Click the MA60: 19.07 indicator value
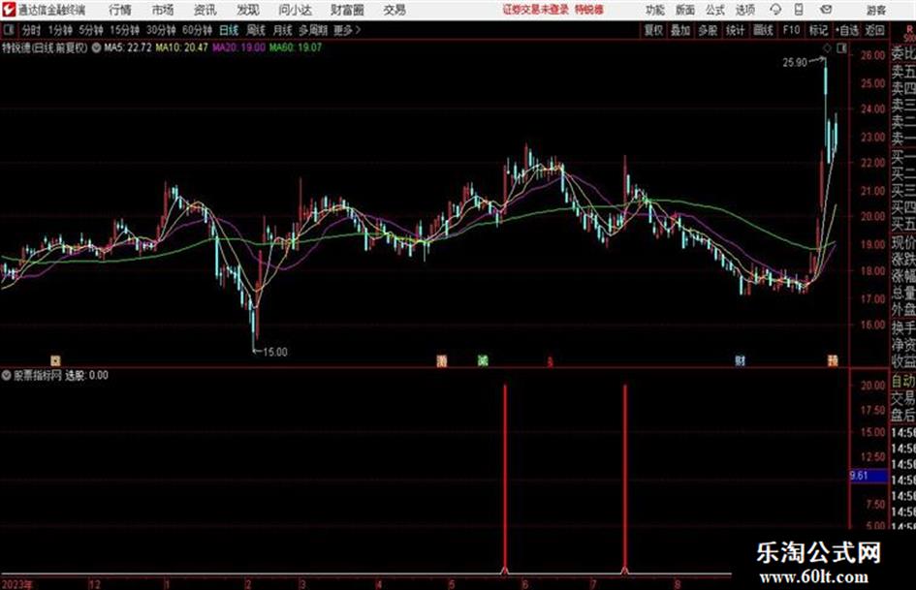Image resolution: width=916 pixels, height=590 pixels. (x=295, y=47)
